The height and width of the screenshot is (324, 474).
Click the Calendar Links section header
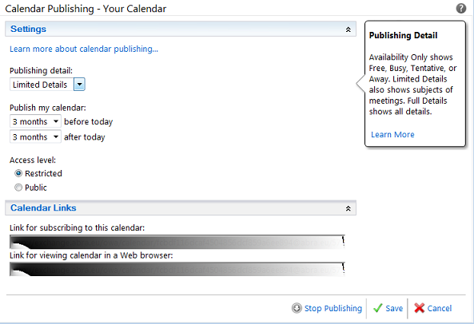[x=181, y=207]
